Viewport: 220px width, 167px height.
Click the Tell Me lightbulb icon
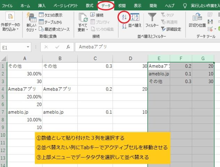tap(185, 6)
